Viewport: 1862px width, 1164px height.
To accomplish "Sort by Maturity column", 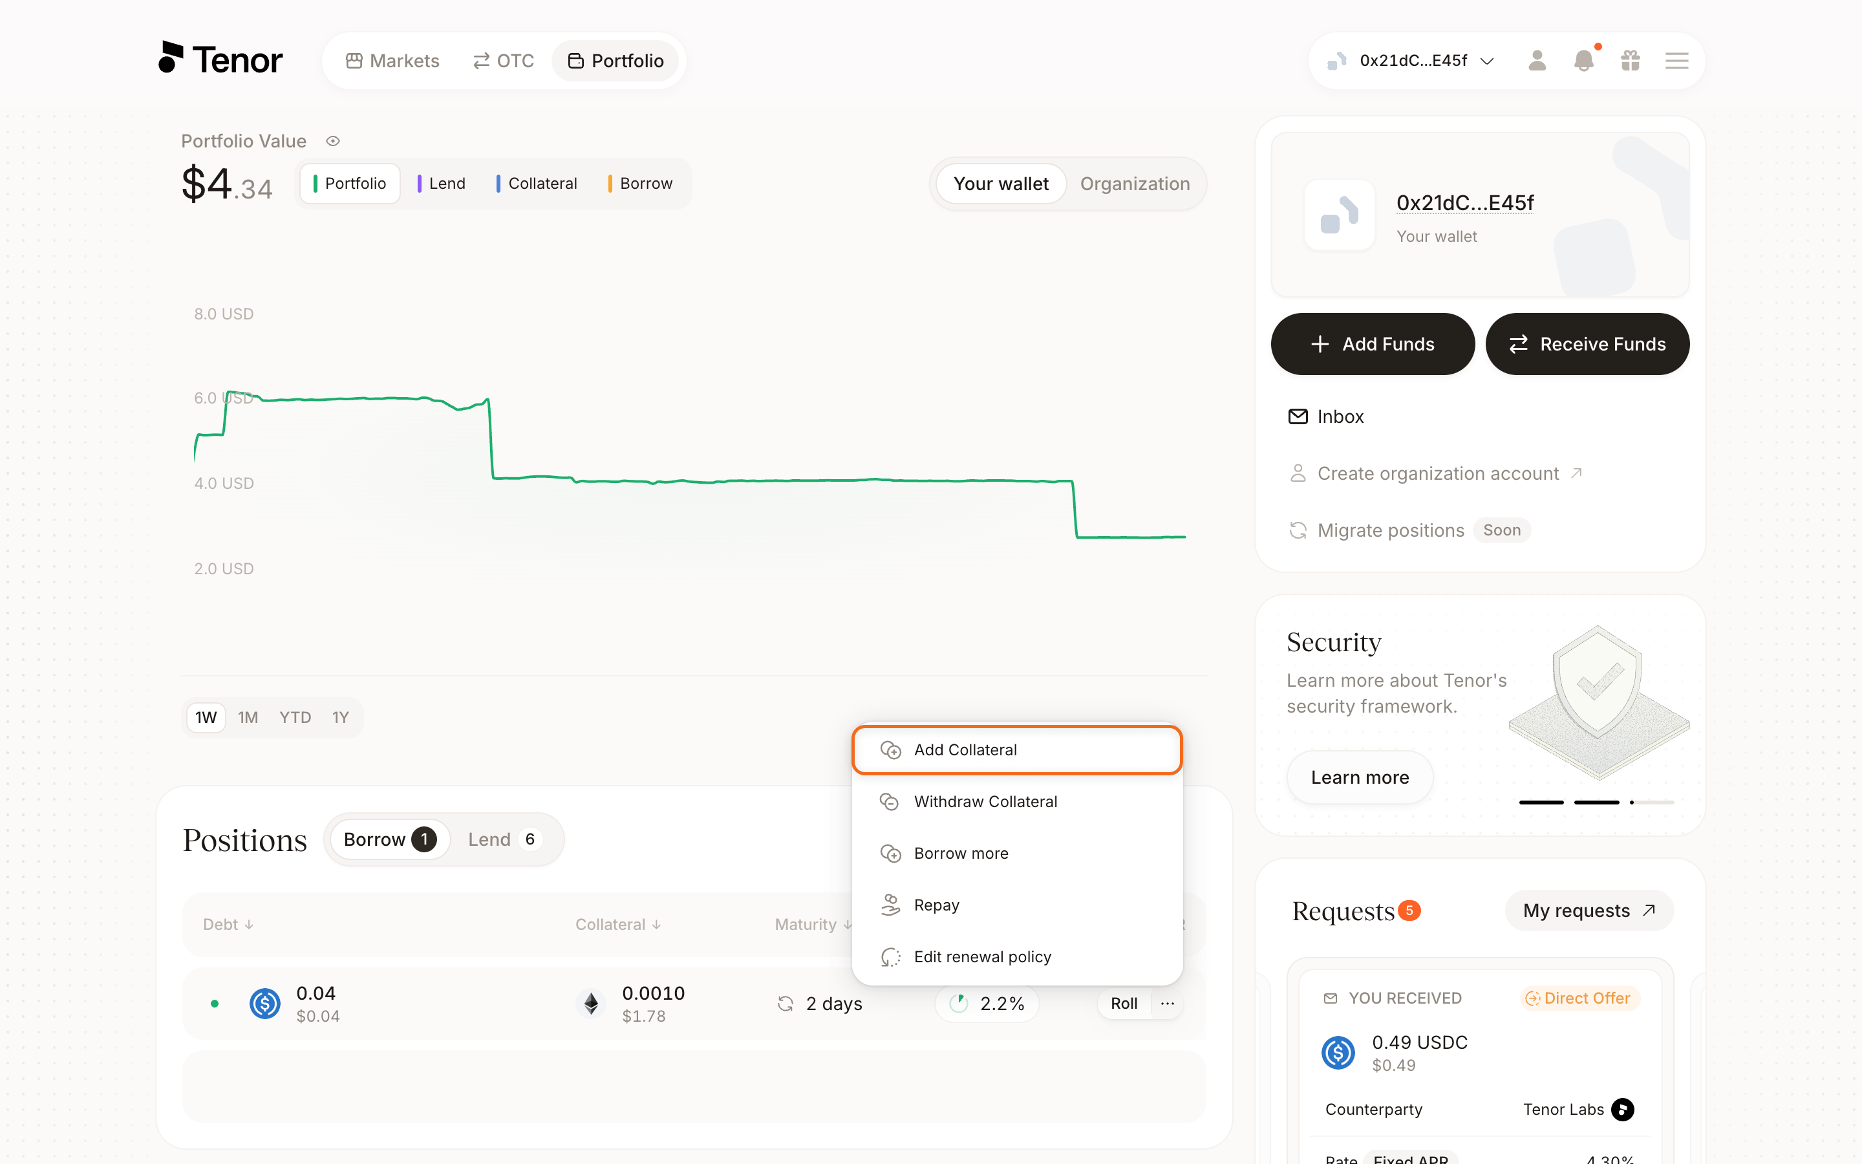I will (814, 925).
